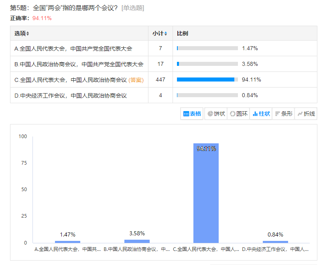
Task: Click the red 正确率 94.11% value
Action: [x=42, y=18]
